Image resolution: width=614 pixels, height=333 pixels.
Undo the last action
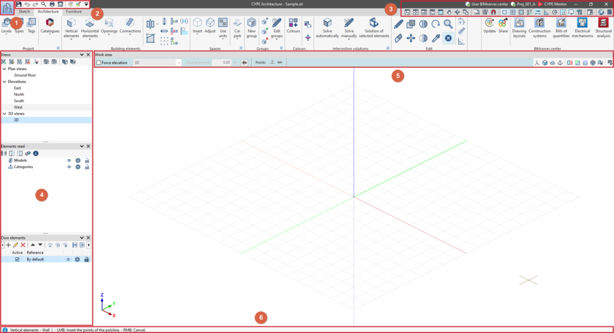(27, 4)
